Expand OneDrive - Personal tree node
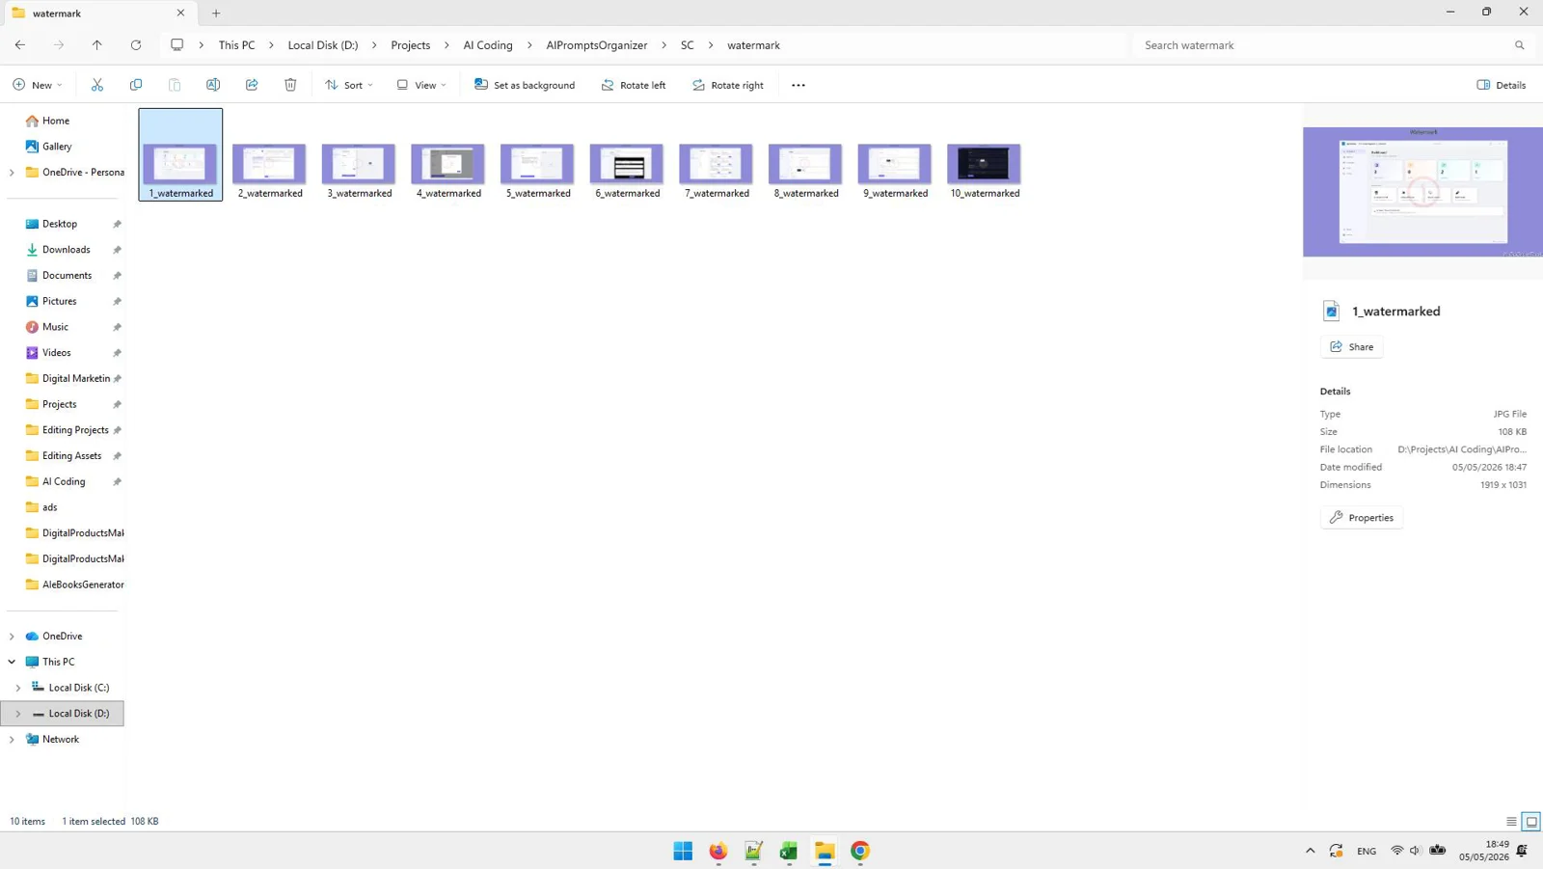1543x869 pixels. (12, 173)
